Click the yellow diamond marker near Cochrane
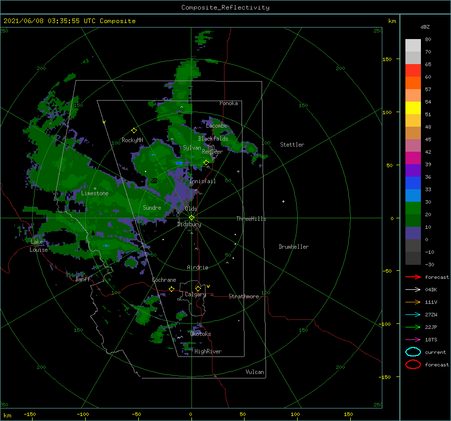The width and height of the screenshot is (451, 421). tap(171, 289)
